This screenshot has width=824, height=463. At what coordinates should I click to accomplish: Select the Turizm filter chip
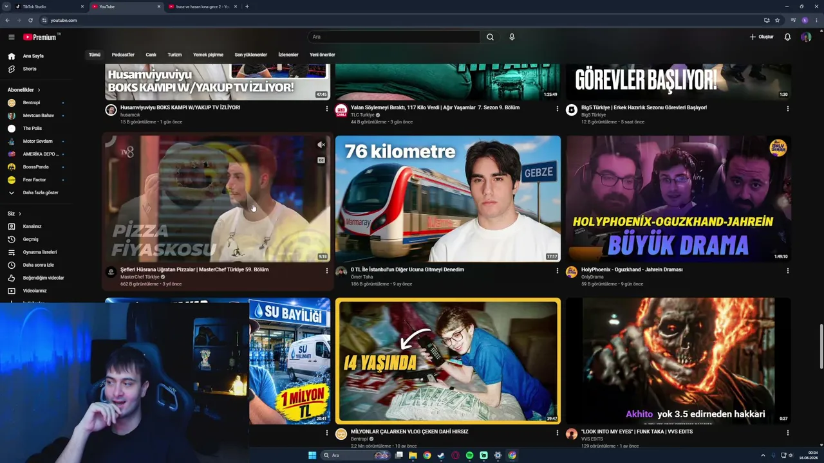point(174,55)
